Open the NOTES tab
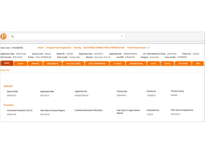 click(167, 64)
